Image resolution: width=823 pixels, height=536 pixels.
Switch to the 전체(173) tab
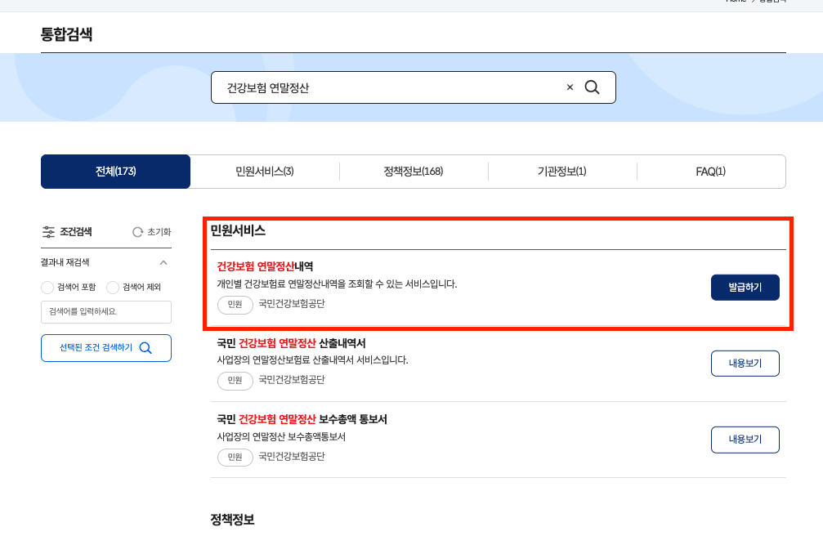(115, 171)
